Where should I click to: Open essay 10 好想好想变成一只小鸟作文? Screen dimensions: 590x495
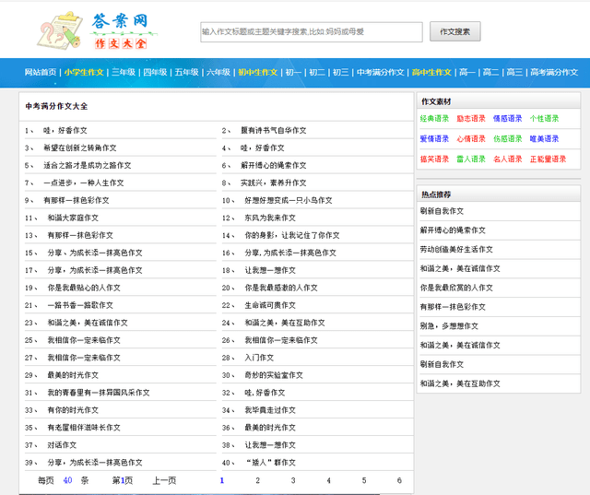tap(289, 200)
